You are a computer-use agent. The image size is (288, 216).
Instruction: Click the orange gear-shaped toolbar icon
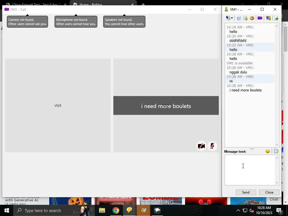(252, 18)
